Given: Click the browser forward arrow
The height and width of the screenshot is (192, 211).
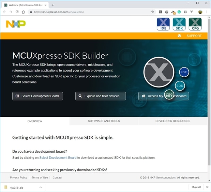Looking at the screenshot, I should coord(11,12).
